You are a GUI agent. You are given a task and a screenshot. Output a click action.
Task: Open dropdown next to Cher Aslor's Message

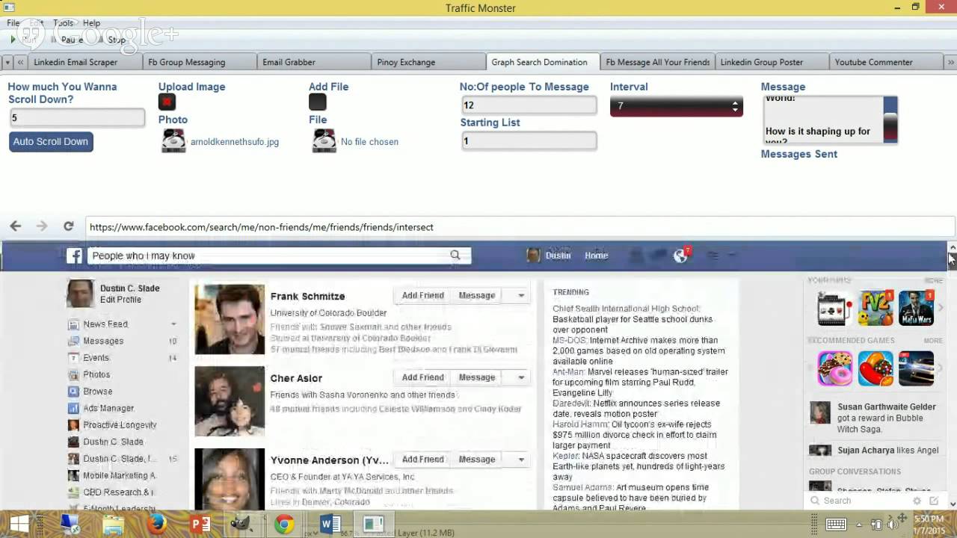pos(521,377)
